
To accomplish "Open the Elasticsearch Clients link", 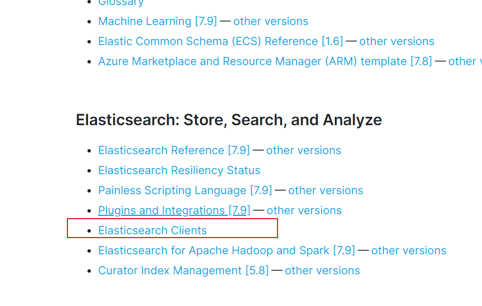I will 153,230.
